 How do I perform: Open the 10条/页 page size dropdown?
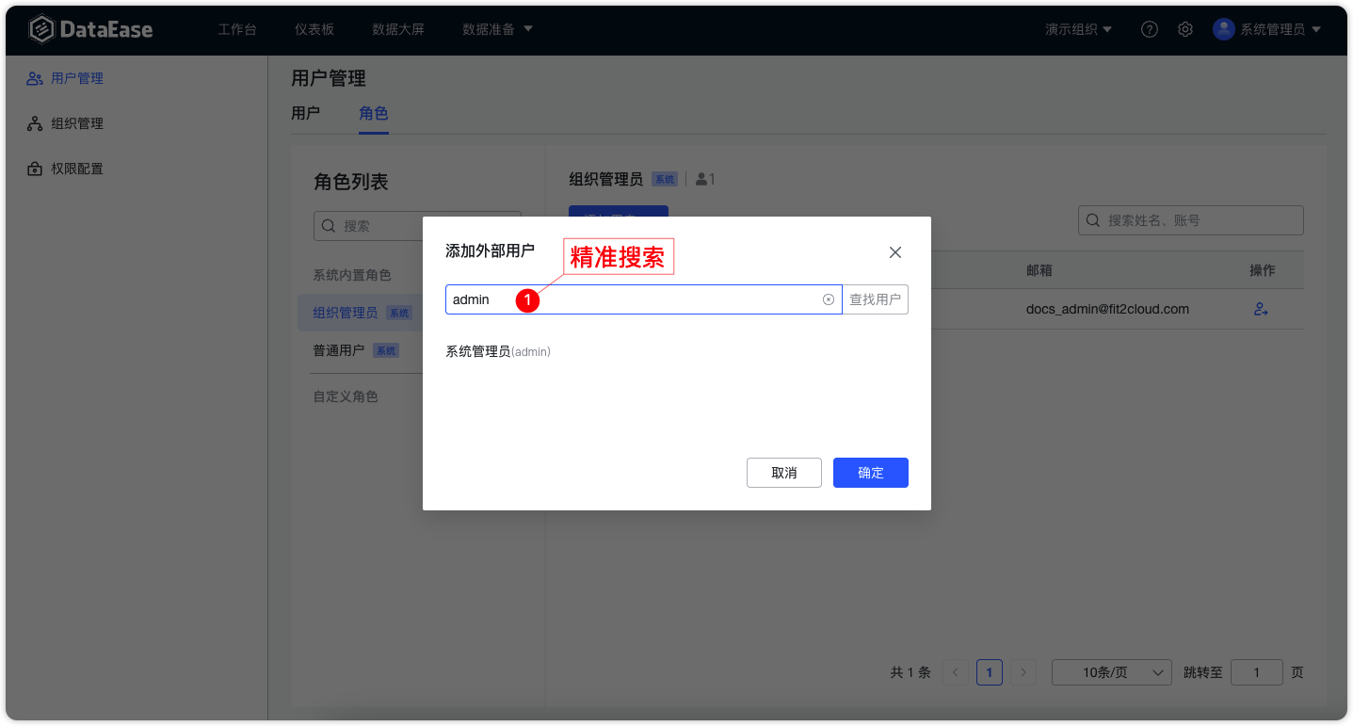(x=1112, y=672)
